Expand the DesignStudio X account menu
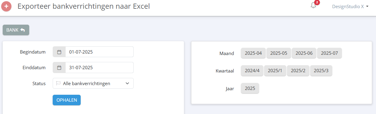Viewport: 376px width, 114px height. [350, 6]
